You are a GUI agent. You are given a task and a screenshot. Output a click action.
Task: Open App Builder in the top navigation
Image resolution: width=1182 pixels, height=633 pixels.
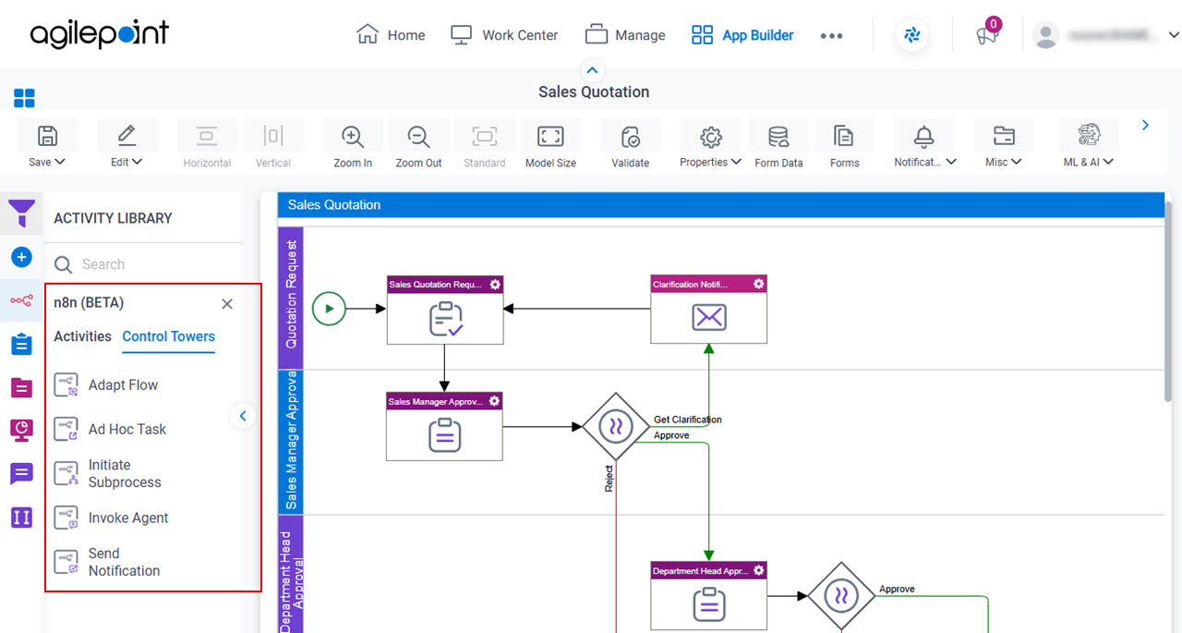[x=742, y=35]
